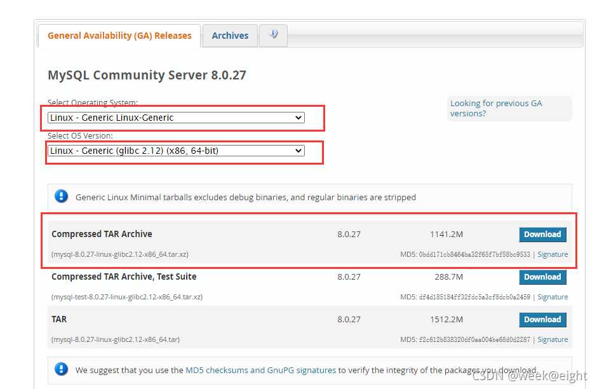Viewport: 597px width, 389px height.
Task: Click the Compressed TAR Archive, Test Suite title
Action: click(x=124, y=276)
